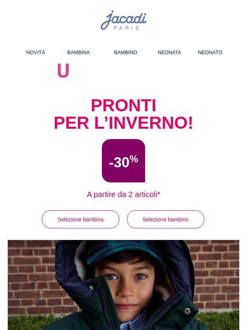Click the "A partire da 2 articoli*" text
The height and width of the screenshot is (330, 247).
coord(123,194)
